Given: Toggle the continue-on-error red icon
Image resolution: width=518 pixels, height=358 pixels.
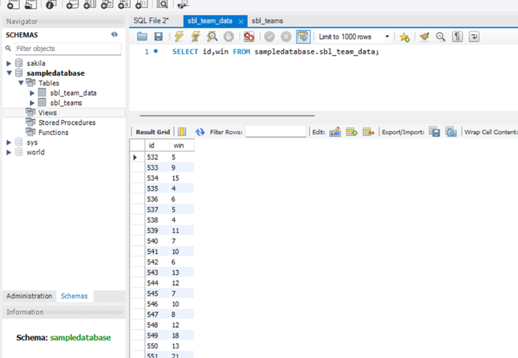Looking at the screenshot, I should [249, 37].
